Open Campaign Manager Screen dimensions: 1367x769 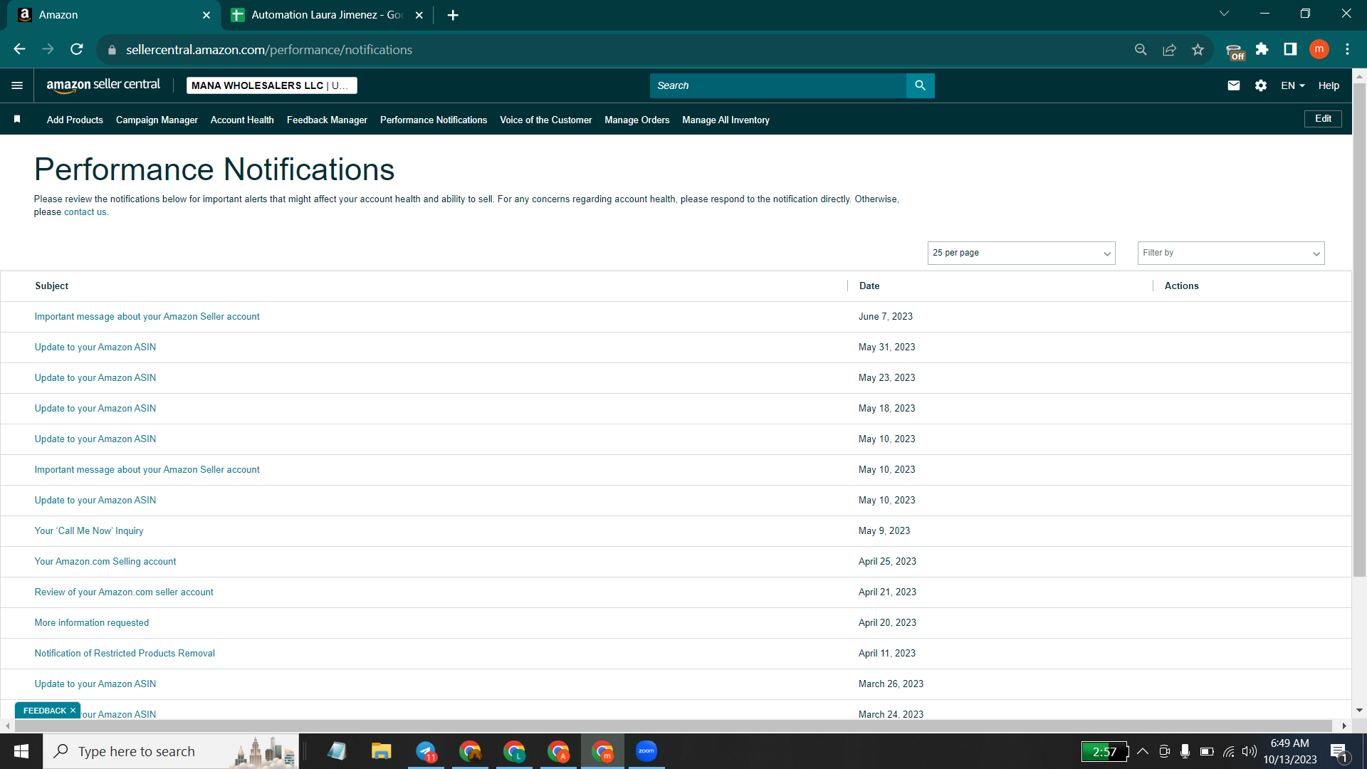pos(157,120)
